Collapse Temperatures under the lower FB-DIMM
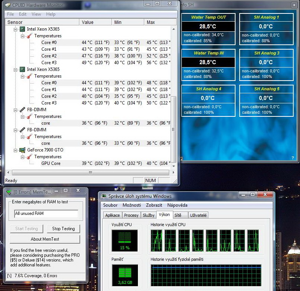 (23, 137)
